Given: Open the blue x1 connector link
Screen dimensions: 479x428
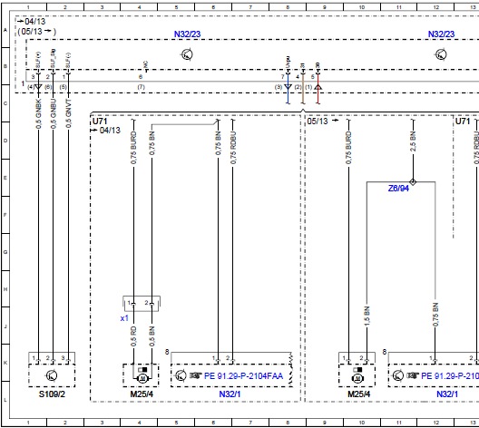Looking at the screenshot, I should pos(124,318).
